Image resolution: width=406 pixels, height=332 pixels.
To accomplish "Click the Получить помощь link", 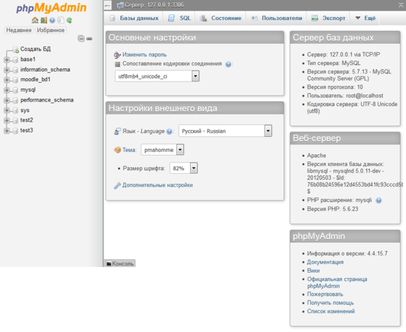I will [331, 303].
